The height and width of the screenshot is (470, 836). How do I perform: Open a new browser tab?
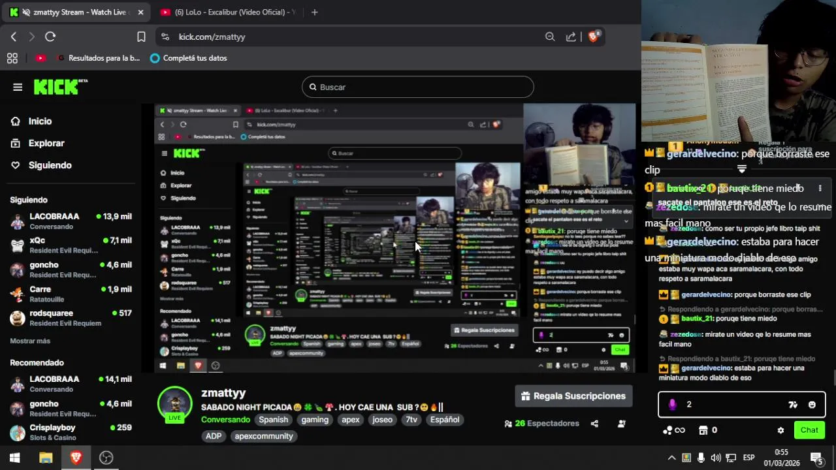(314, 12)
